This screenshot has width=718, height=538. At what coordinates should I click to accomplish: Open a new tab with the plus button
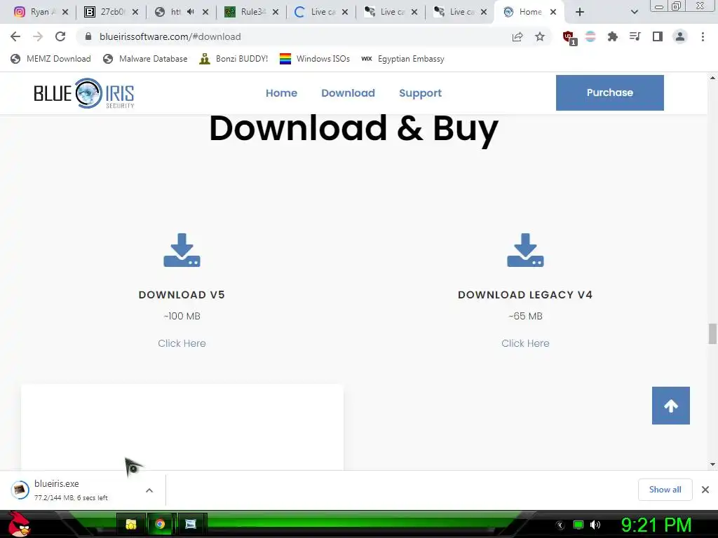tap(580, 12)
